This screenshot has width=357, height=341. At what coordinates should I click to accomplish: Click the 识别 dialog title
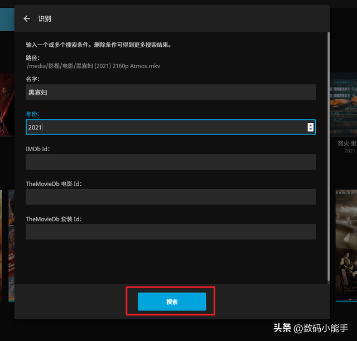(x=45, y=18)
